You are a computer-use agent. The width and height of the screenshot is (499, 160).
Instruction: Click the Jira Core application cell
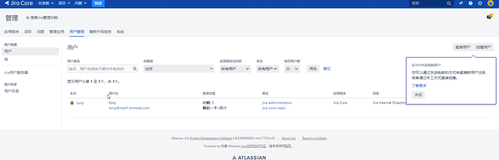point(340,103)
